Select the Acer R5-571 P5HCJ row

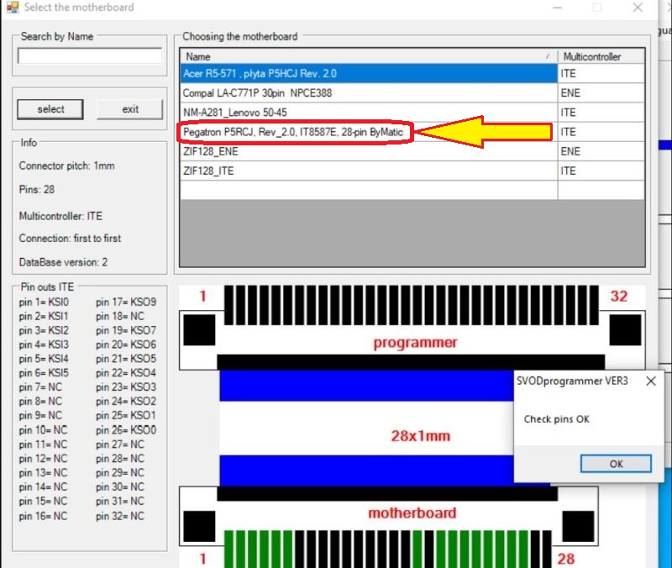click(369, 73)
